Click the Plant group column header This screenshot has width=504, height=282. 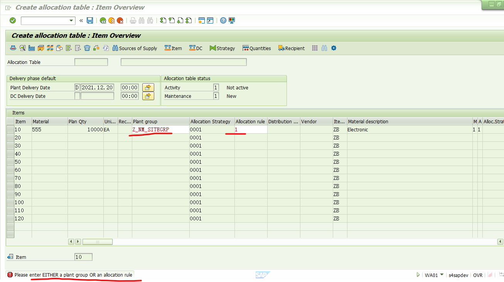(x=160, y=121)
